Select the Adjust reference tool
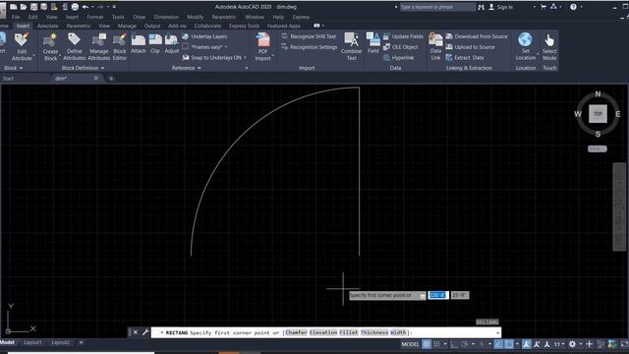The width and height of the screenshot is (629, 354). pos(172,43)
